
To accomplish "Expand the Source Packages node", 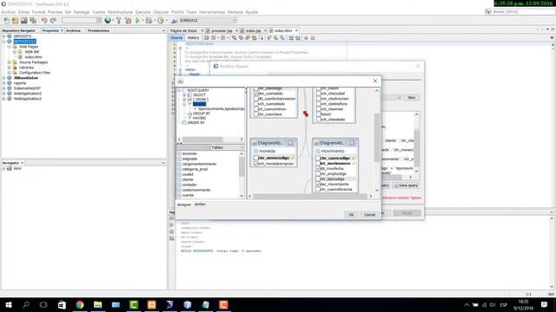I will (10, 62).
